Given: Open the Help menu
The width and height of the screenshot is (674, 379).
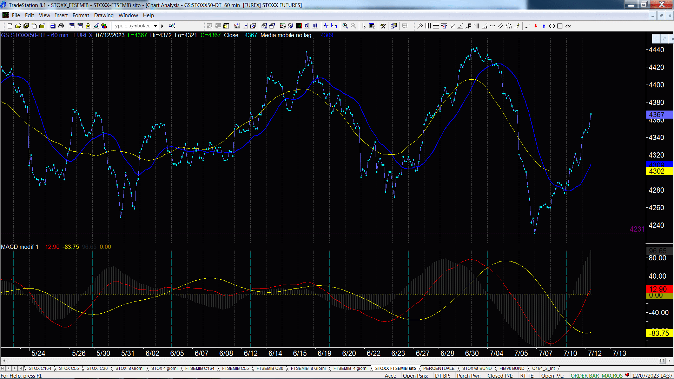Looking at the screenshot, I should click(148, 15).
